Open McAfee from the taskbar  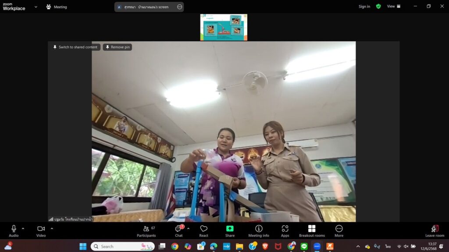click(x=278, y=246)
